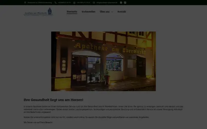The image size is (207, 129).
Task: Click the phone handset icon in top bar
Action: 56,2
